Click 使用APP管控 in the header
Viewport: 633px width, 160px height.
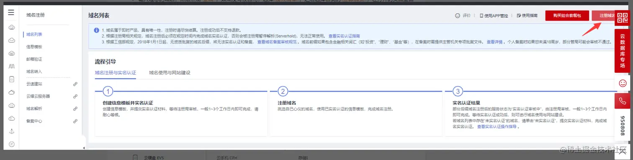[x=494, y=16]
